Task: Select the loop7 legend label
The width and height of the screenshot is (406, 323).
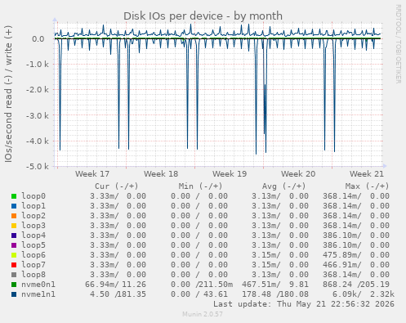Action: pos(33,265)
